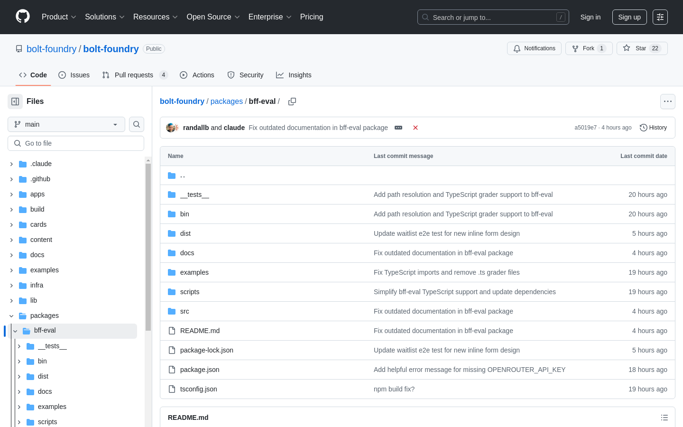Open the packages breadcrumb link
683x427 pixels.
pyautogui.click(x=227, y=102)
